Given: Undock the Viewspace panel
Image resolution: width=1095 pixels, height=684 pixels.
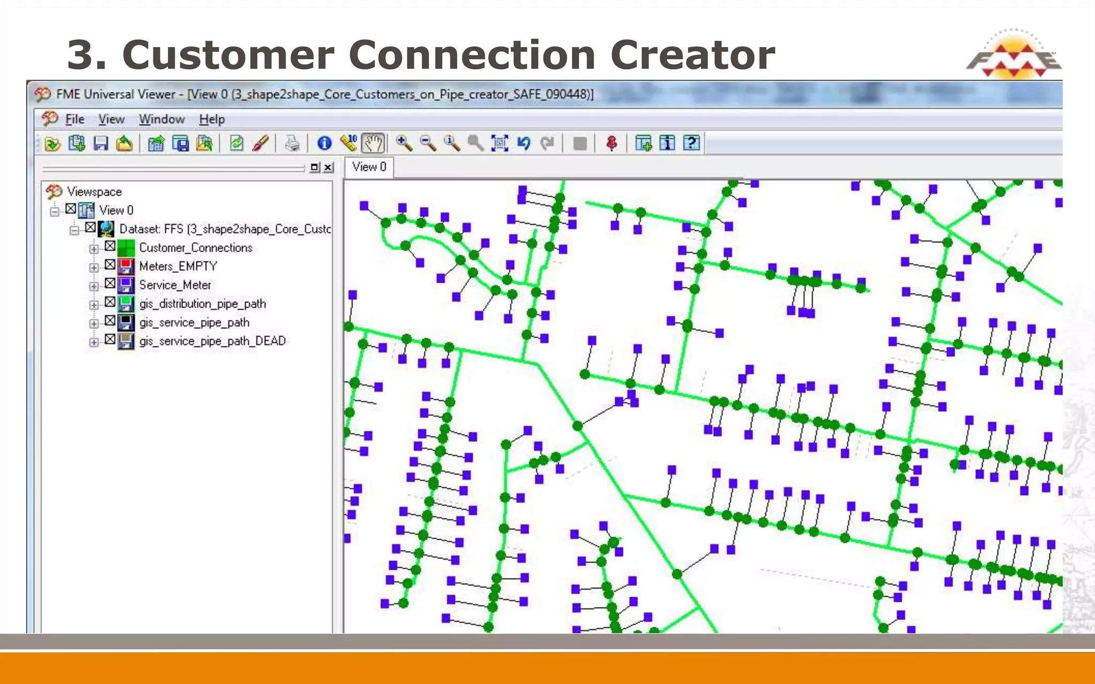Looking at the screenshot, I should pyautogui.click(x=314, y=167).
